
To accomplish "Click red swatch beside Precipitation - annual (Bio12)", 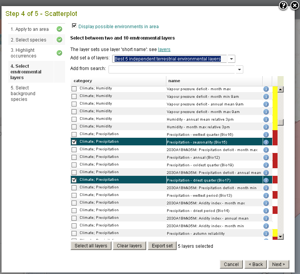I will (275, 158).
